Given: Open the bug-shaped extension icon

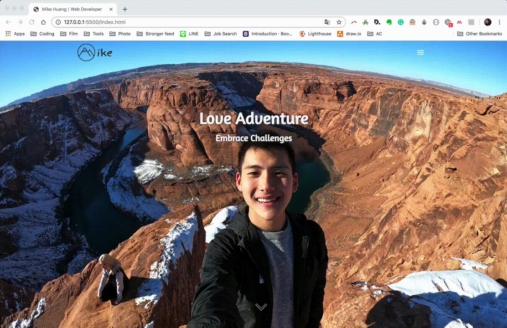Looking at the screenshot, I should (x=424, y=22).
